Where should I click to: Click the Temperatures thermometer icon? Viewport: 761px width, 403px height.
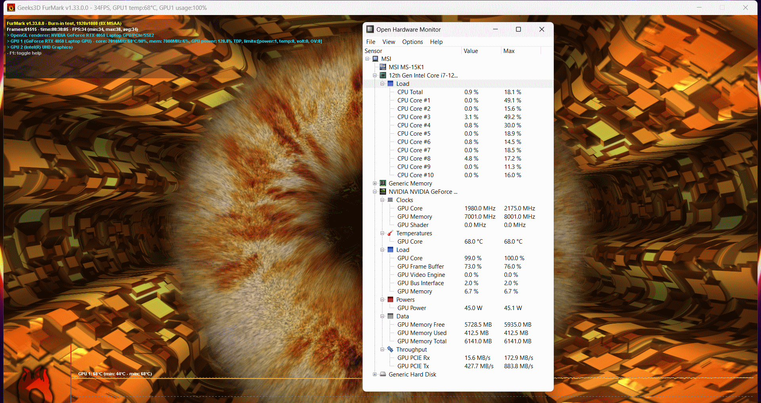390,233
